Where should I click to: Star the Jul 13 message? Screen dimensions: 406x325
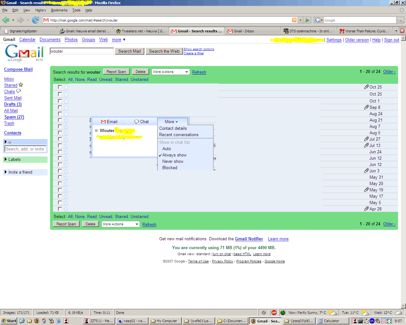66,145
